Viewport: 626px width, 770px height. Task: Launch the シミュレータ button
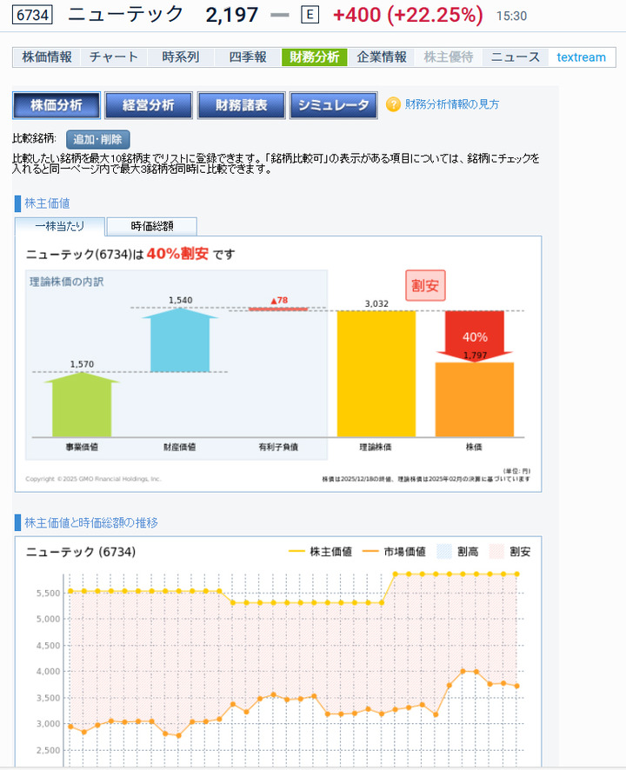[334, 105]
